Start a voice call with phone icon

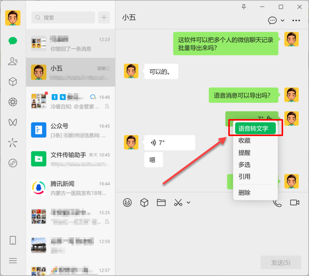[x=277, y=203]
